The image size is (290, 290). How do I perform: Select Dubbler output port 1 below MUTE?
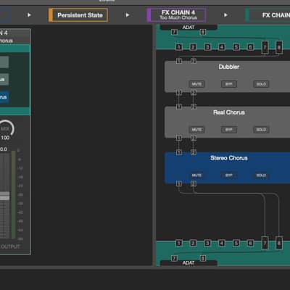179,93
